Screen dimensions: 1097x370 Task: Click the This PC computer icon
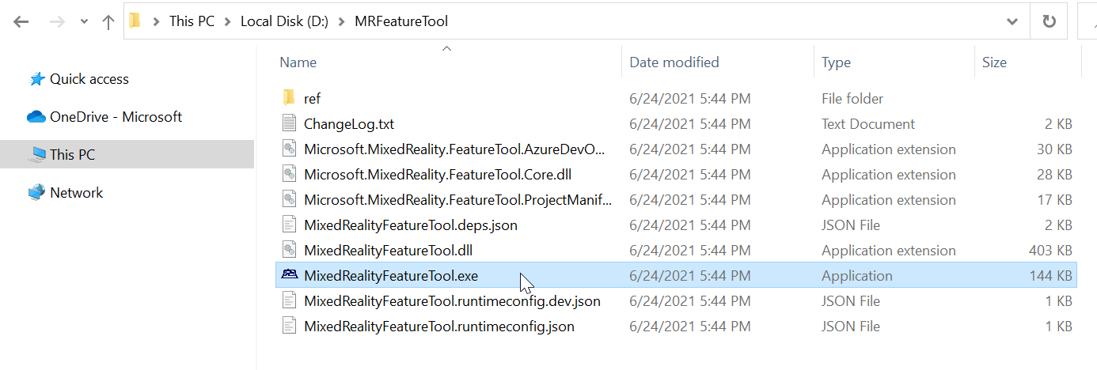[37, 155]
